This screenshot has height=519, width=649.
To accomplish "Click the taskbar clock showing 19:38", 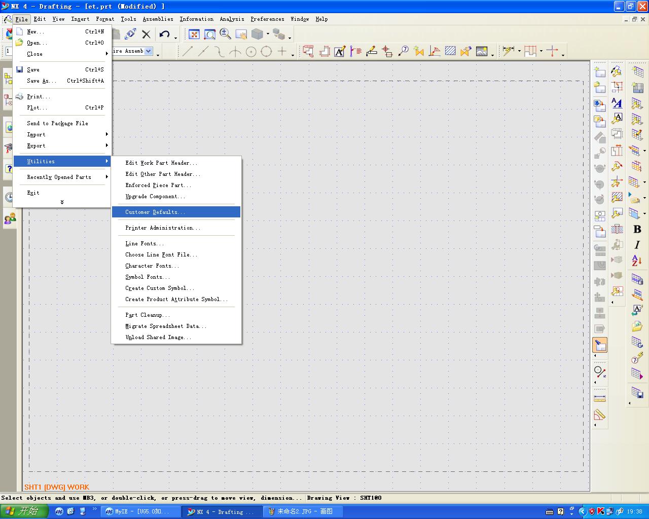I will pos(635,511).
